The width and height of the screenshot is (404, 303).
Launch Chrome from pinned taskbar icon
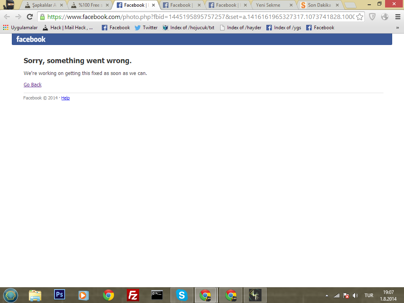108,295
